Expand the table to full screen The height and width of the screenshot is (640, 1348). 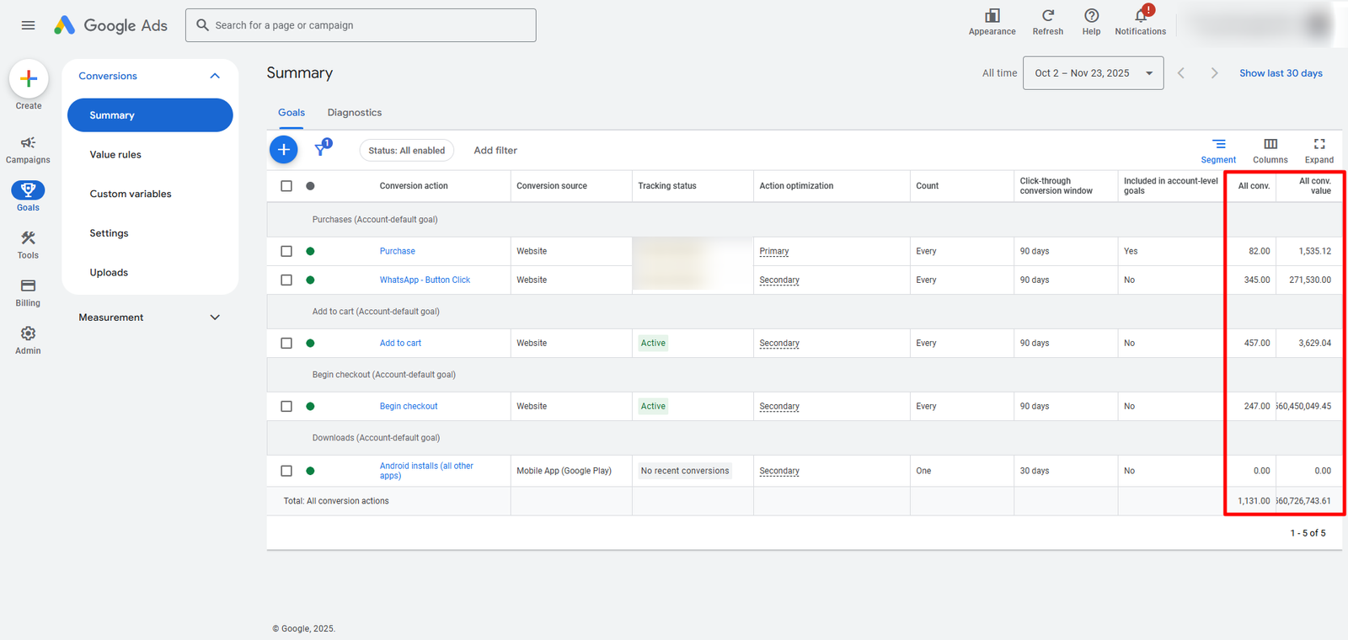click(1319, 145)
